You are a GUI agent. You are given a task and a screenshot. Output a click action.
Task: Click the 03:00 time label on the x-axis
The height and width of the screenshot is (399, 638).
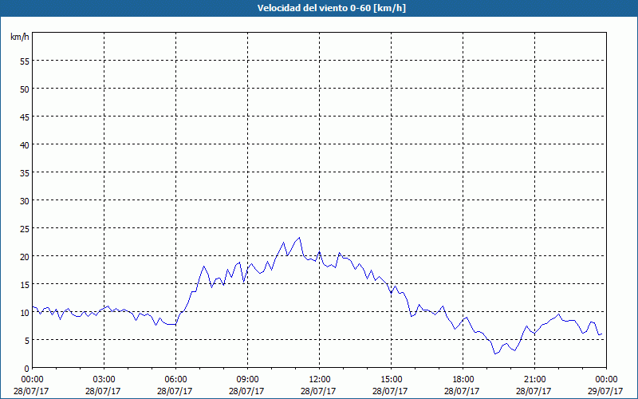click(104, 380)
